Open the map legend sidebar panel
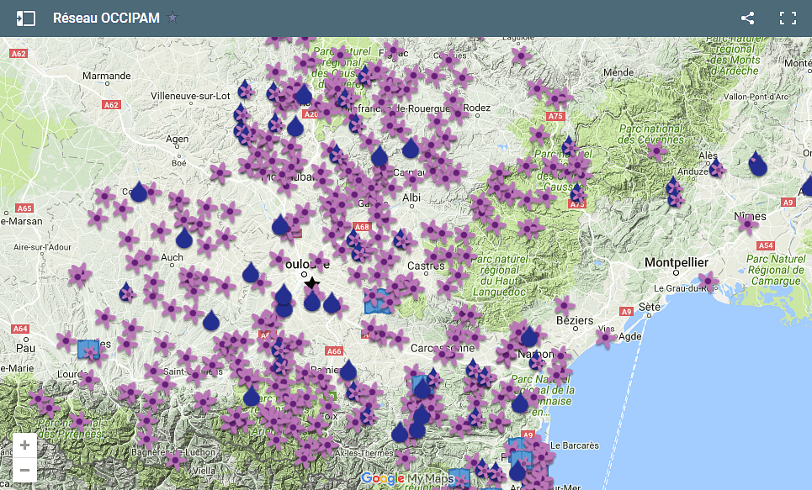 (26, 18)
